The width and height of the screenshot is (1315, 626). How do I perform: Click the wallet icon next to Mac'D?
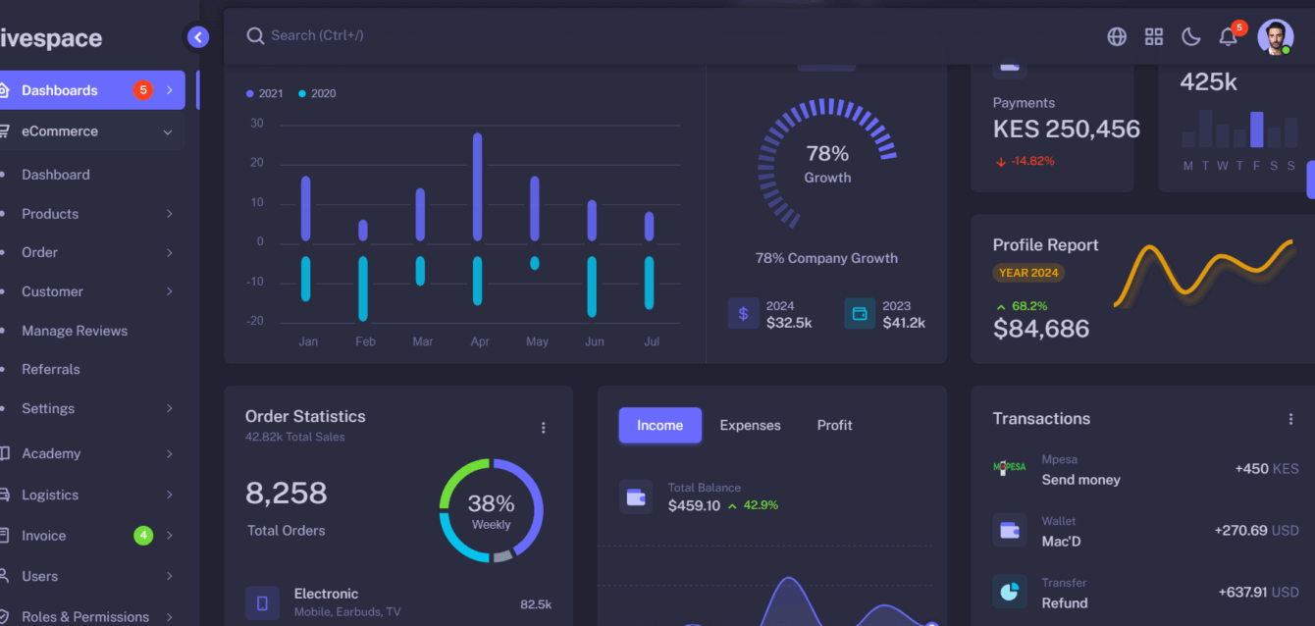pos(1010,530)
